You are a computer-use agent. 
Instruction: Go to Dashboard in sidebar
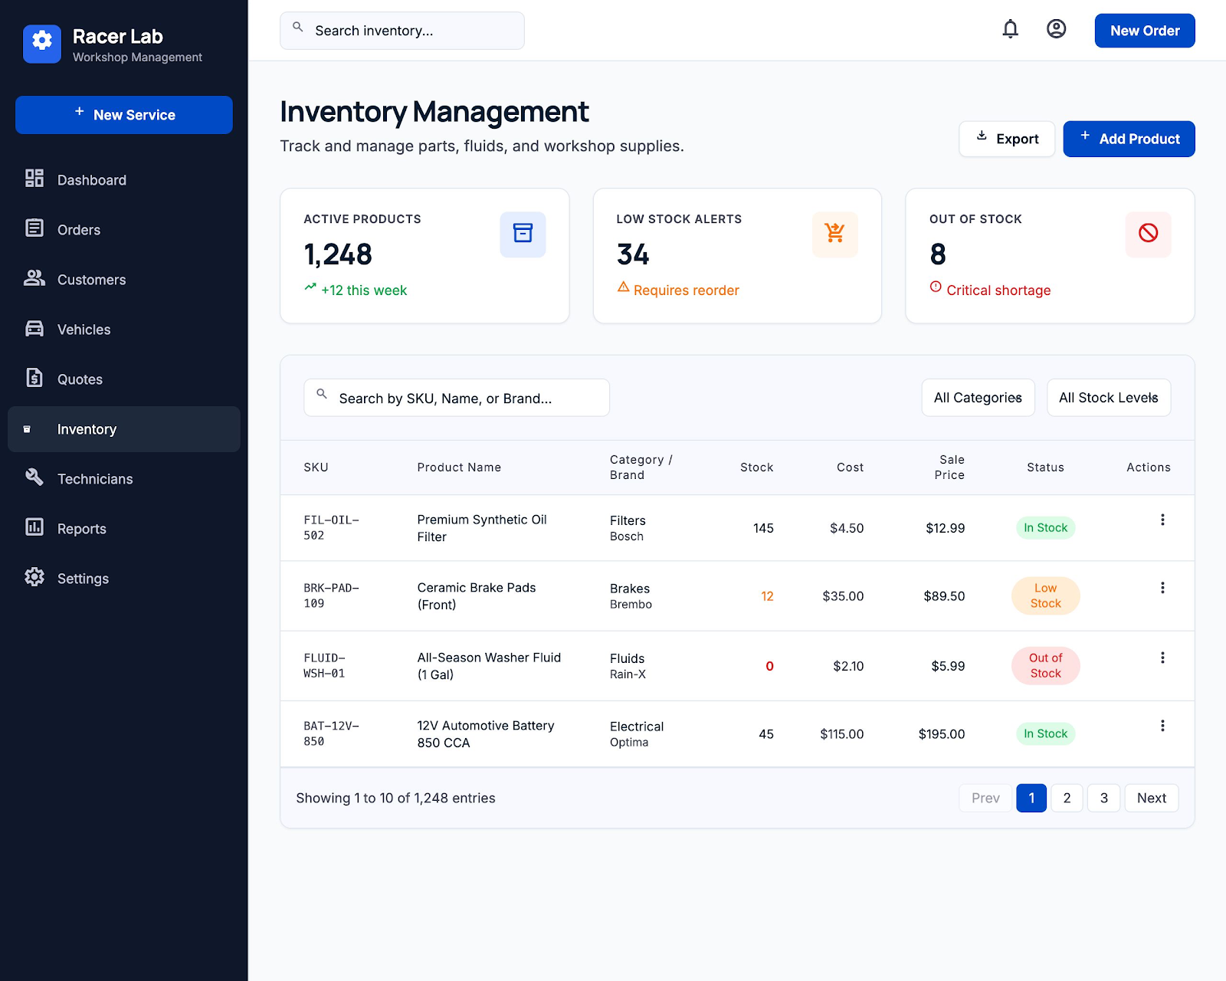coord(124,180)
